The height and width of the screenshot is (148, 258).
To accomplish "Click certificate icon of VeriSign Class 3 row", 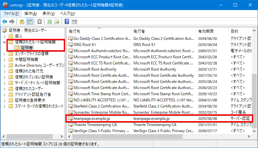I will point(71,131).
